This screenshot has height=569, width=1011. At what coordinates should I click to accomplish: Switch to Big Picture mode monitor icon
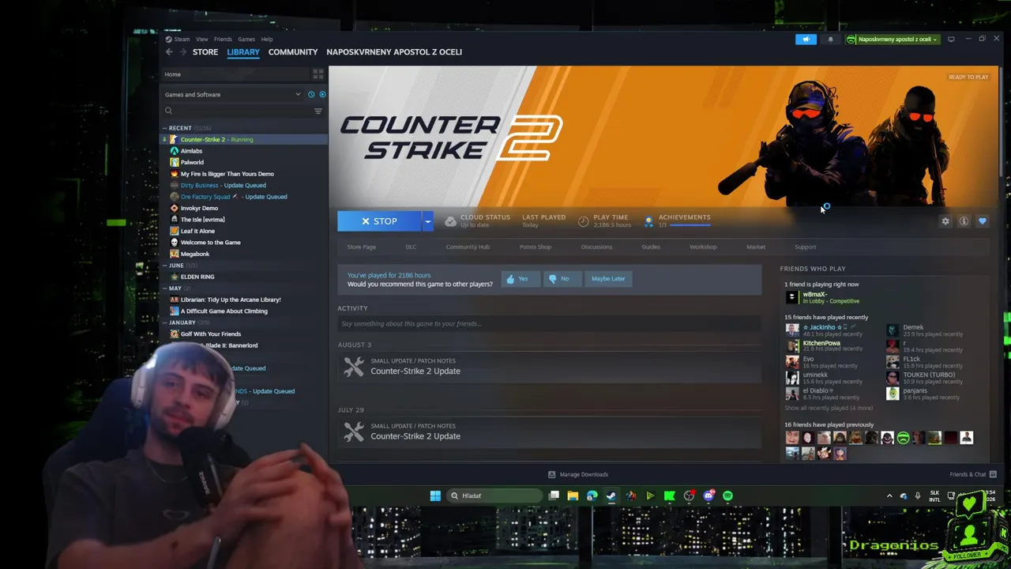tap(951, 40)
